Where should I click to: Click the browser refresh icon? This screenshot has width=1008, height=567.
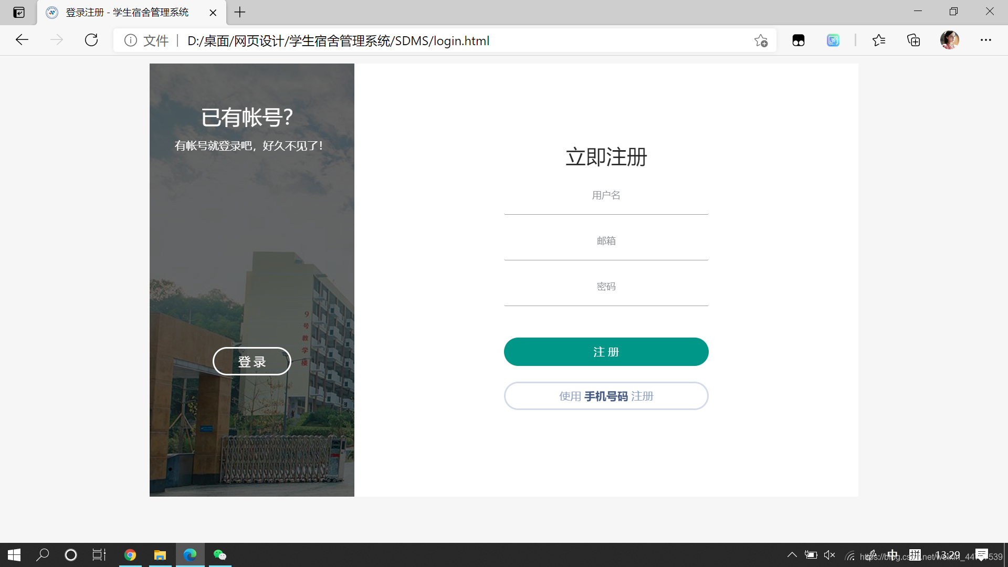91,40
